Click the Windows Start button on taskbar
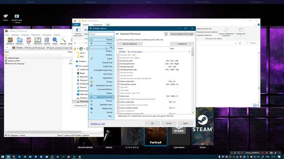Image resolution: width=284 pixels, height=159 pixels. pyautogui.click(x=3, y=157)
